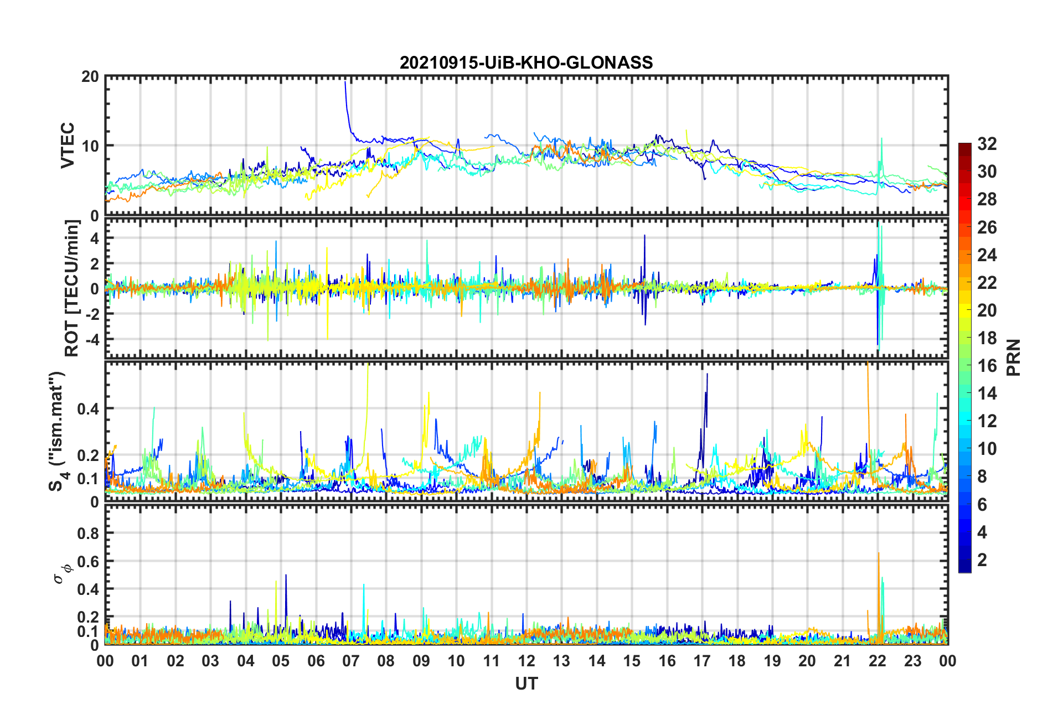
Task: Click x-axis tick label 01
Action: click(140, 661)
